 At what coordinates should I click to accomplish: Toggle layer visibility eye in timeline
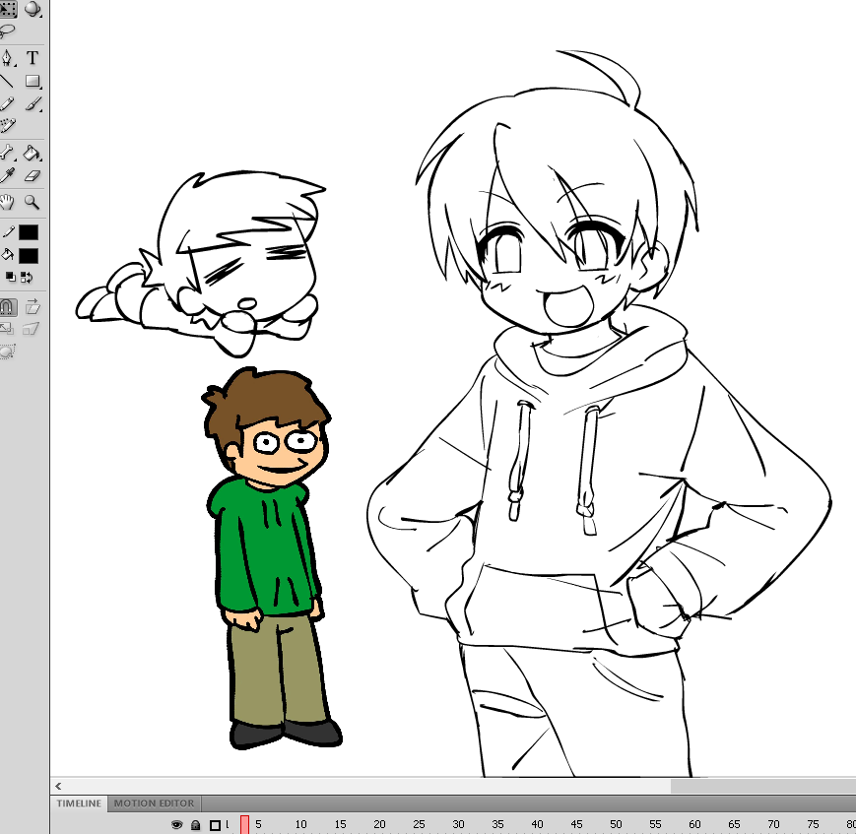pos(176,825)
